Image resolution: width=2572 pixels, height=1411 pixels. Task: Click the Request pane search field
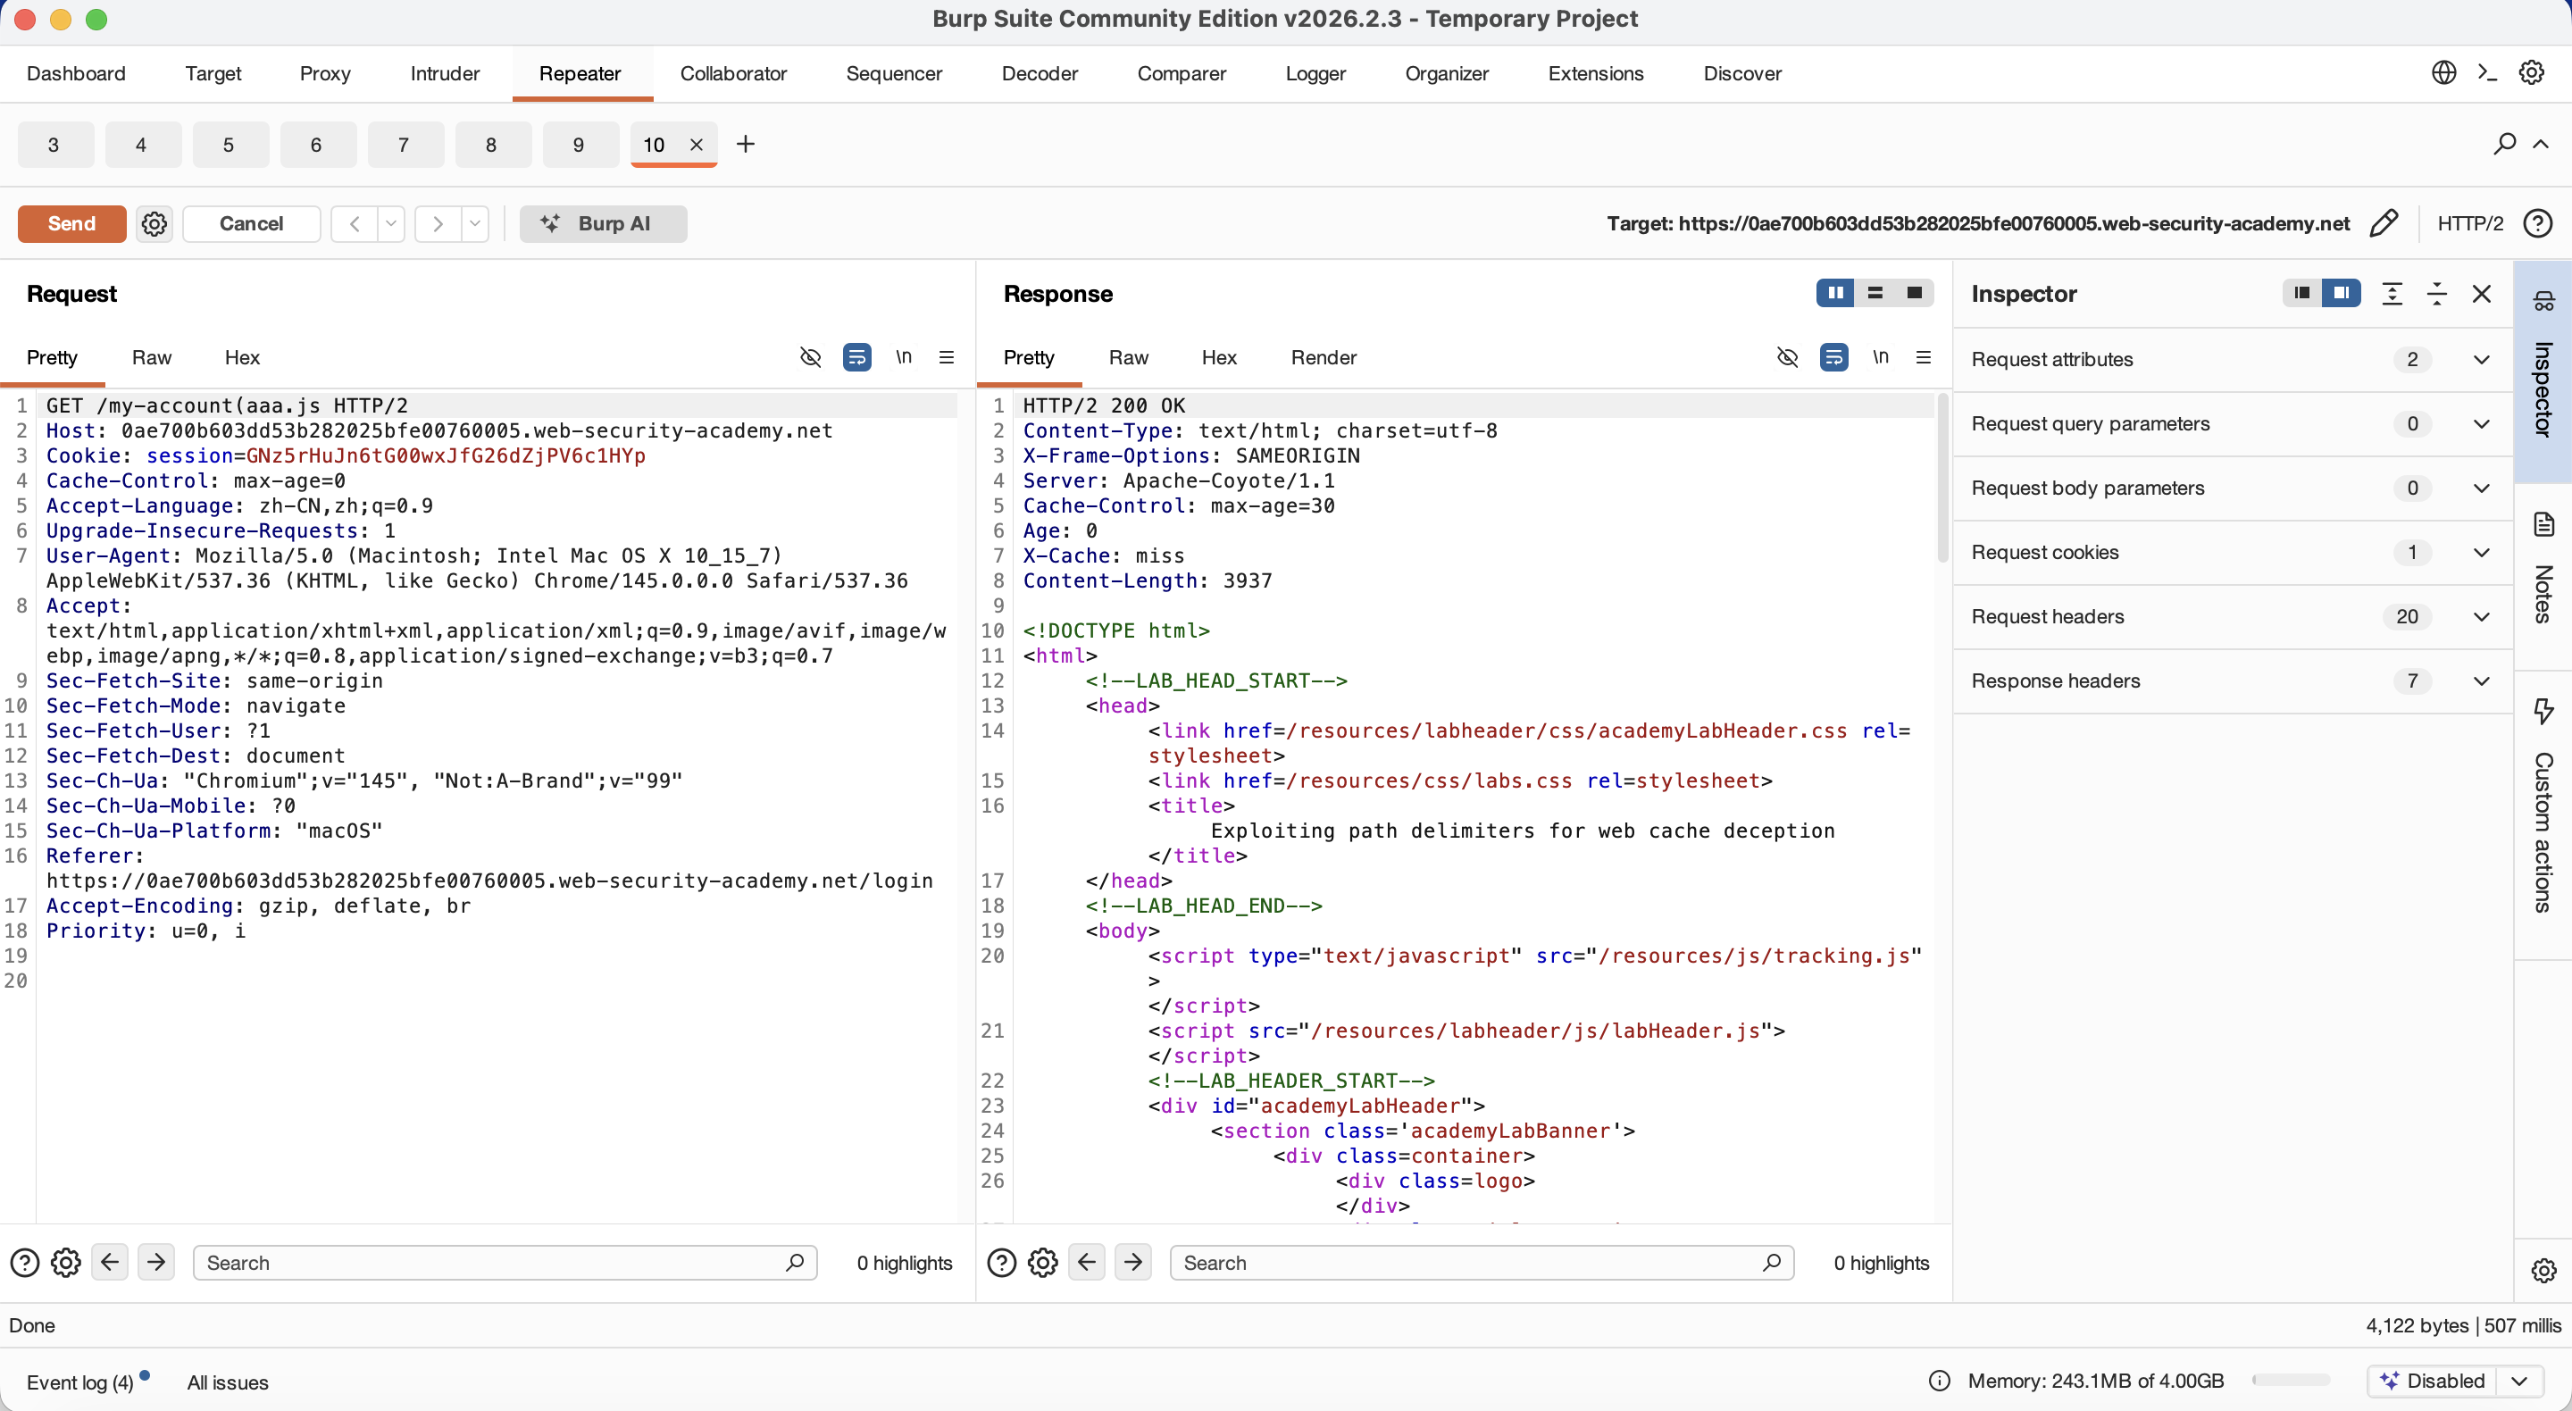(505, 1264)
